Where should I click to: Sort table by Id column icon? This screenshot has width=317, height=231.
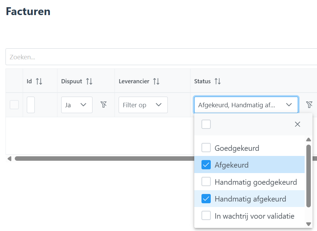39,81
